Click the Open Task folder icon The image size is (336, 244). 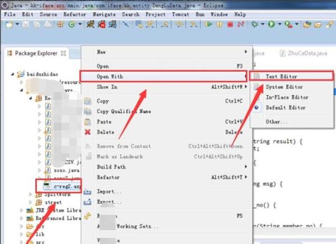(318, 25)
